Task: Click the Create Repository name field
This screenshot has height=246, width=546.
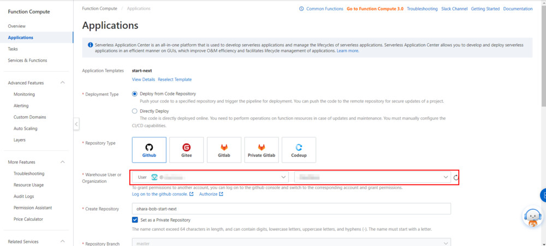Action: tap(292, 209)
